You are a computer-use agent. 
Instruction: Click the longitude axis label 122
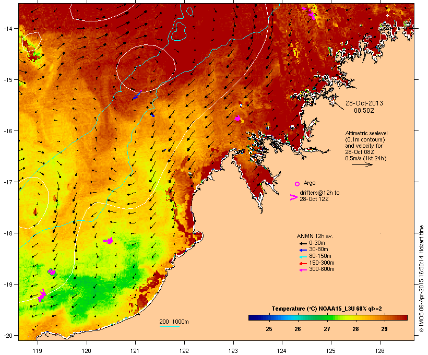click(x=184, y=351)
